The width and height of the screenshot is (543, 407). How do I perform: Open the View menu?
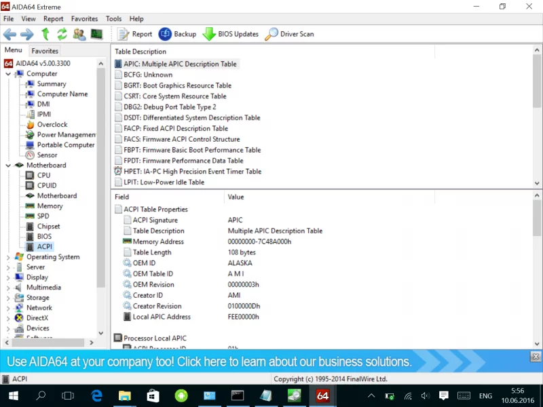click(x=29, y=19)
